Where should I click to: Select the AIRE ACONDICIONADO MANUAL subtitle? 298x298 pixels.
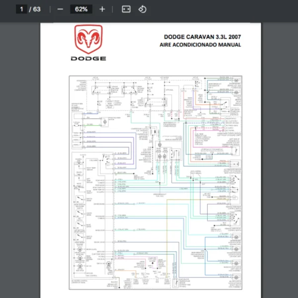tap(200, 45)
